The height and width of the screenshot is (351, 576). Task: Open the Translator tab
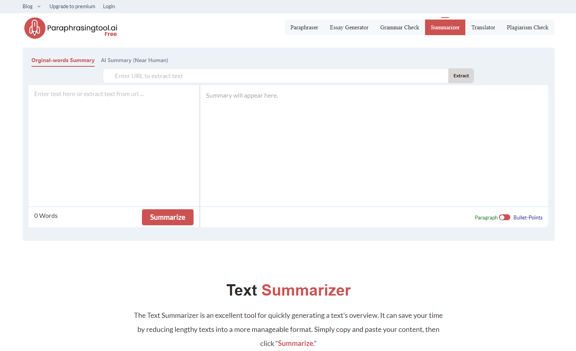[x=483, y=27]
